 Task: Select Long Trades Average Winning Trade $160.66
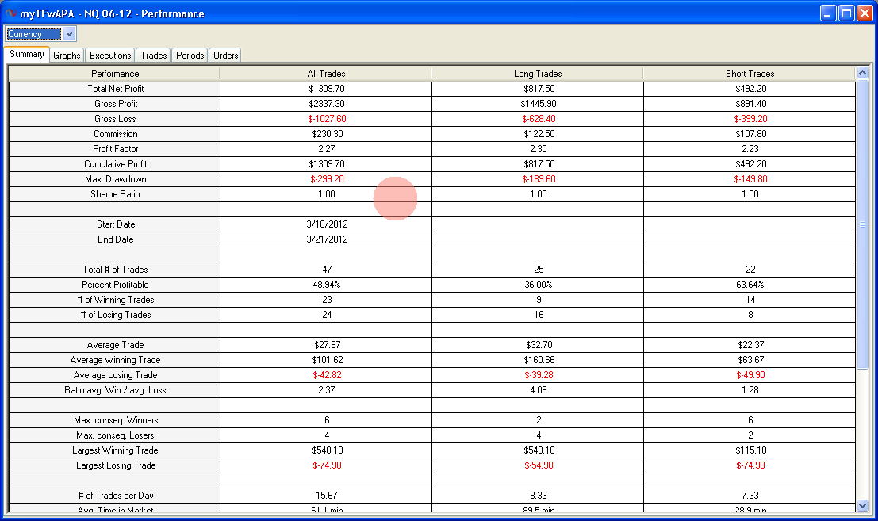pyautogui.click(x=538, y=360)
